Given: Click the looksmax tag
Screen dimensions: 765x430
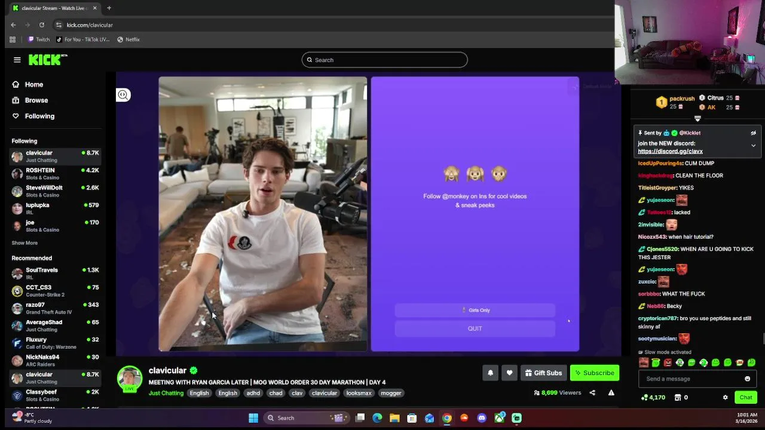Looking at the screenshot, I should pyautogui.click(x=359, y=393).
